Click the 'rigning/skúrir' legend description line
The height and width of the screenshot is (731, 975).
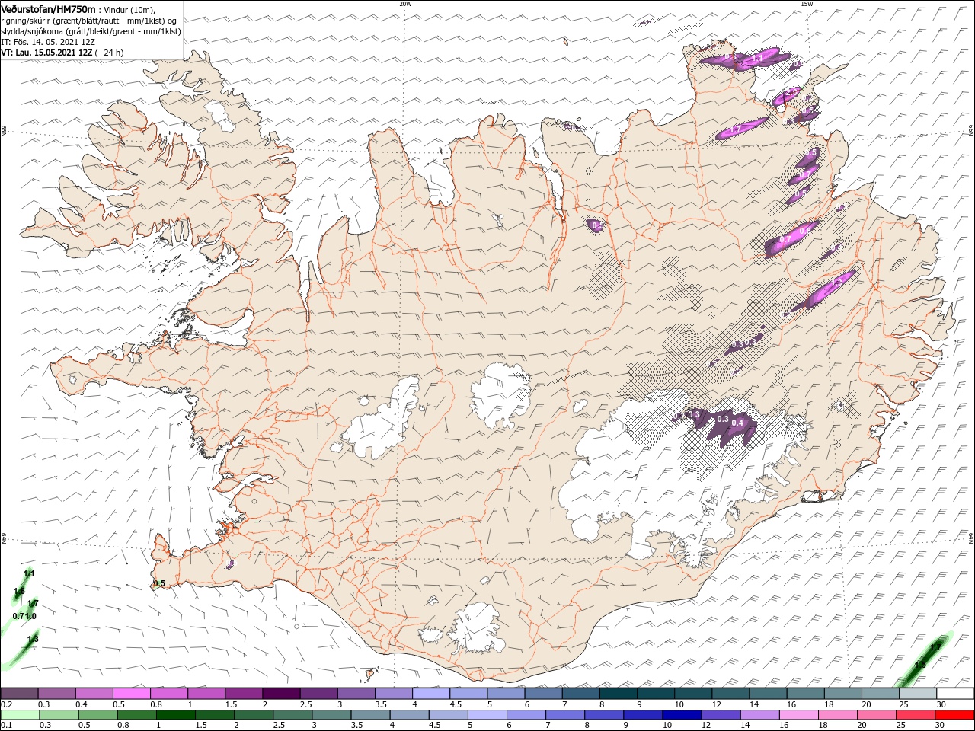pyautogui.click(x=88, y=21)
